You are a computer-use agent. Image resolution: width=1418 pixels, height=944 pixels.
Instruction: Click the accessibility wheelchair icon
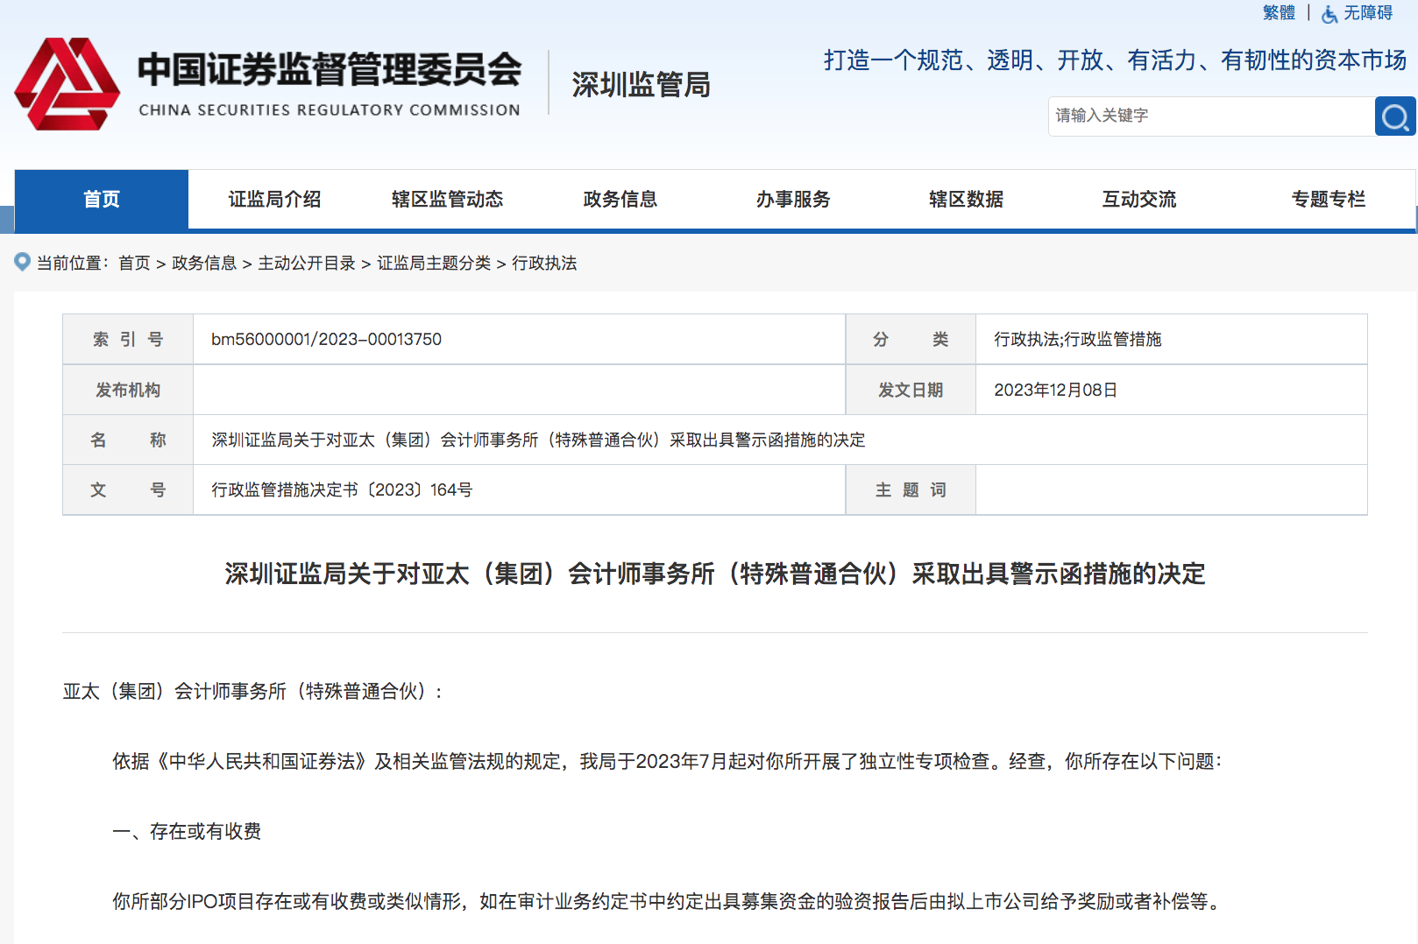[x=1329, y=14]
